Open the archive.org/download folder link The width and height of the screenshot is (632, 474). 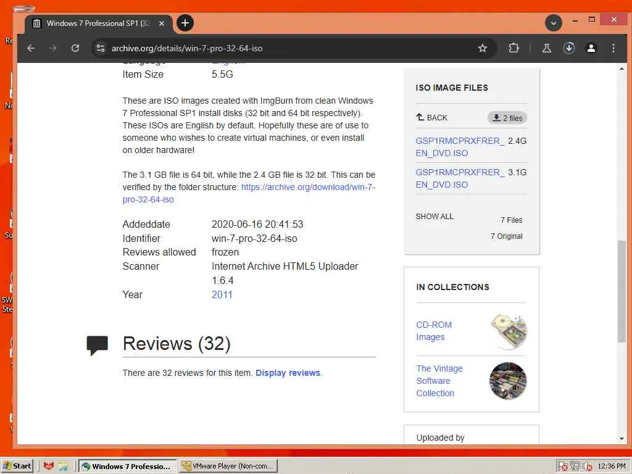tap(249, 193)
